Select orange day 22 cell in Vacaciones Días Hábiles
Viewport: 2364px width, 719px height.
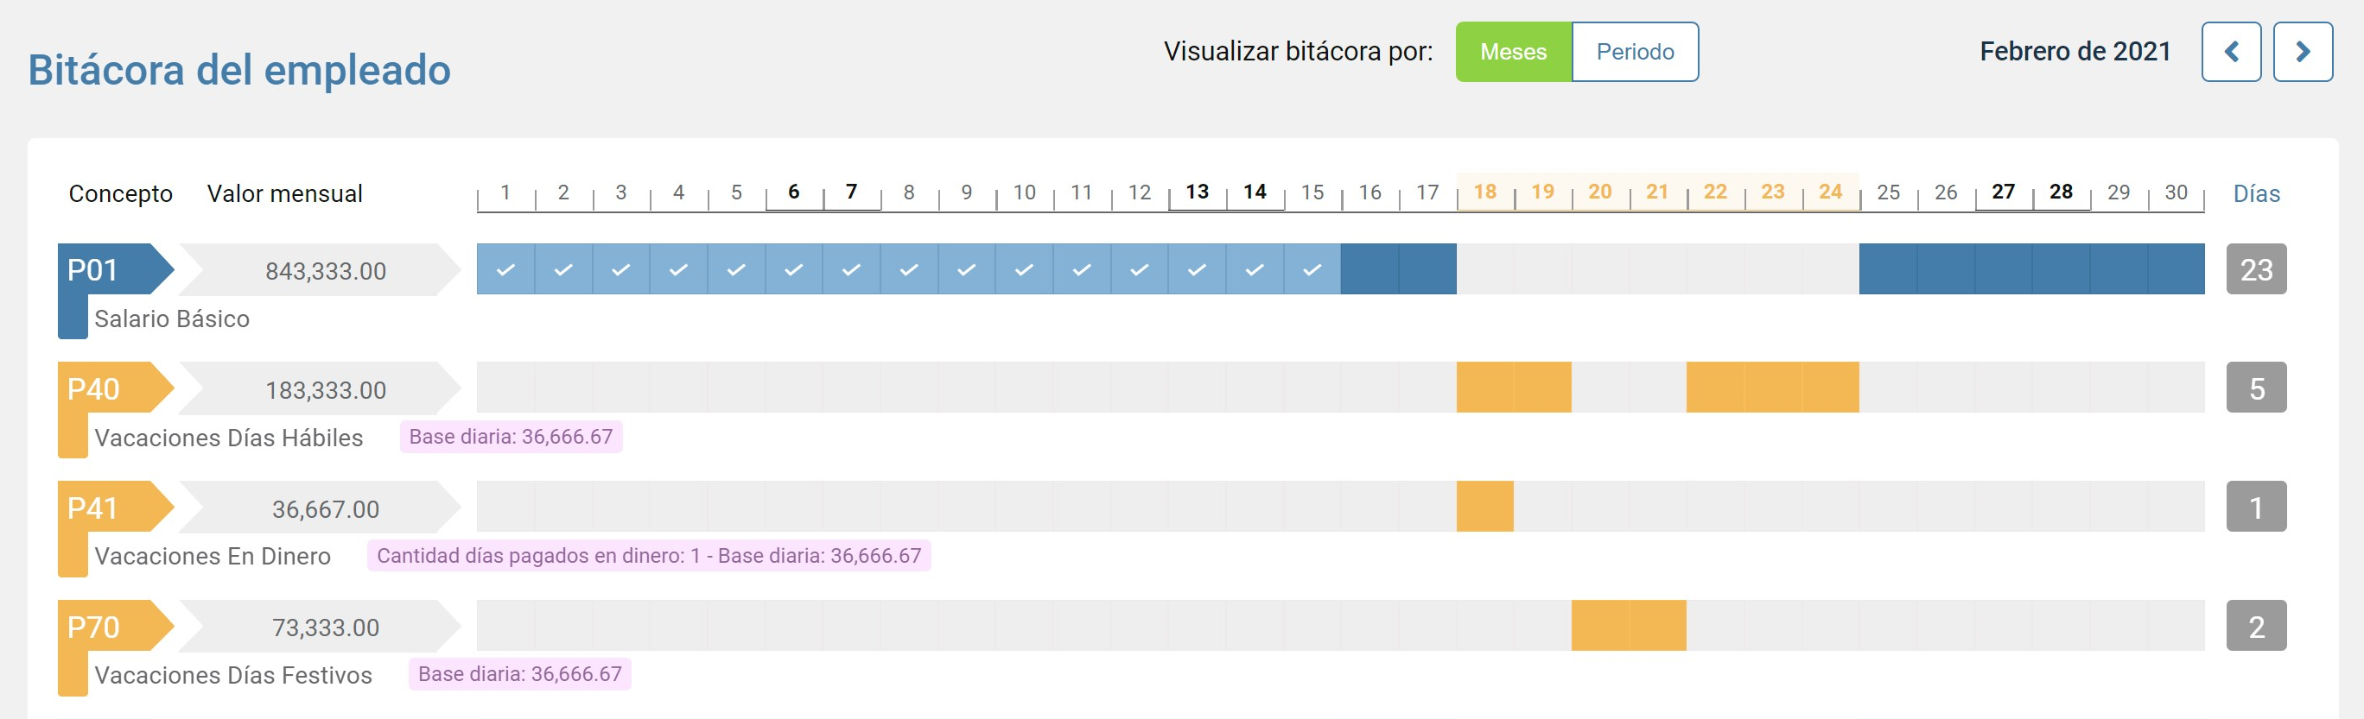(1715, 388)
